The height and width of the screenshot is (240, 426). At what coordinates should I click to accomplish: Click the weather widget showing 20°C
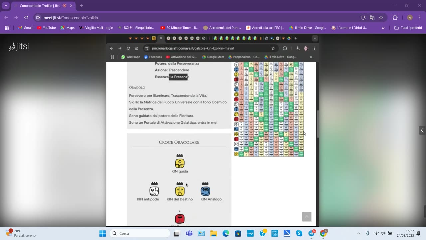(21, 233)
